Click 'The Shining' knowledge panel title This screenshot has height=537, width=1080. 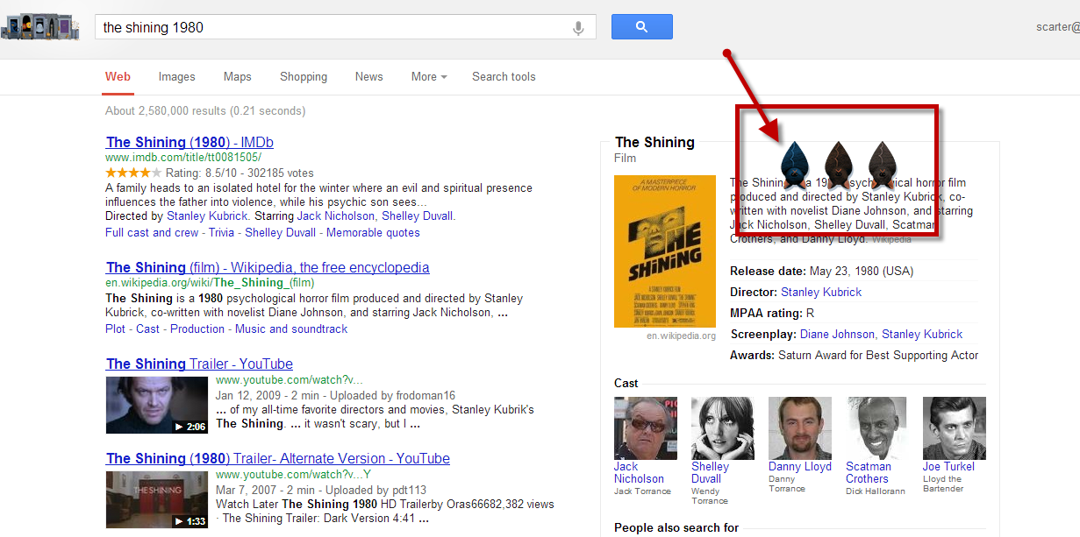pyautogui.click(x=654, y=142)
